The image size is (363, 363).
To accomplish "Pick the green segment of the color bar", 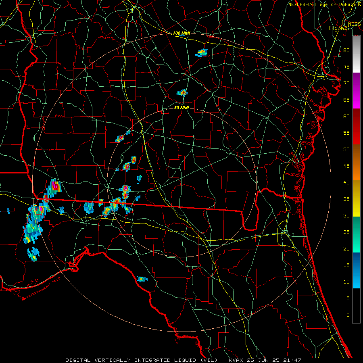I will [356, 234].
